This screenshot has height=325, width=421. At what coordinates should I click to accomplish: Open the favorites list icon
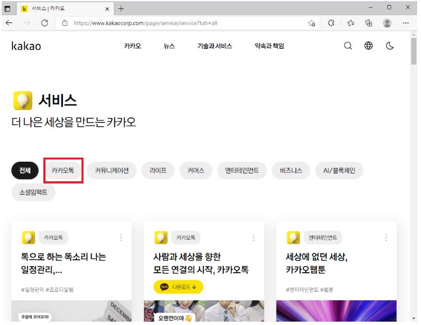pyautogui.click(x=351, y=23)
